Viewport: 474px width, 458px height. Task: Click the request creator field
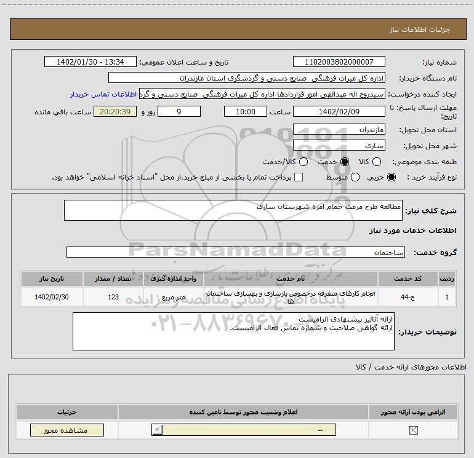click(262, 94)
